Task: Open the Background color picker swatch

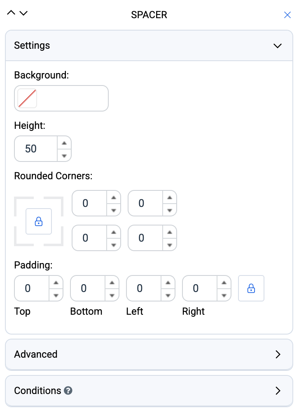Action: (27, 98)
